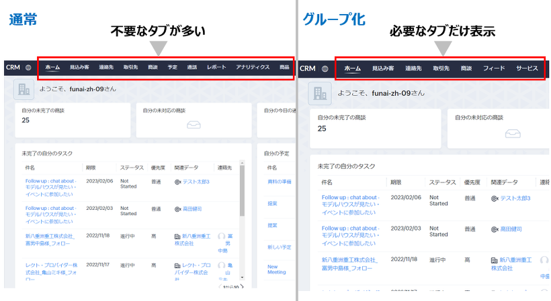Open the レポート tab in the left navigation bar
Image resolution: width=551 pixels, height=301 pixels.
coord(216,68)
